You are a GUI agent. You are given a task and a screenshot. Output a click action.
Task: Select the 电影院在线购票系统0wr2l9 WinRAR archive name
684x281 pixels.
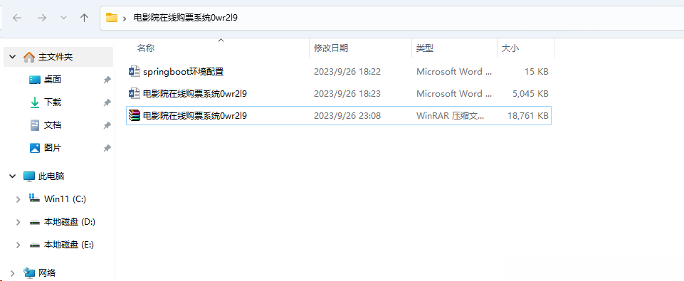pos(195,115)
